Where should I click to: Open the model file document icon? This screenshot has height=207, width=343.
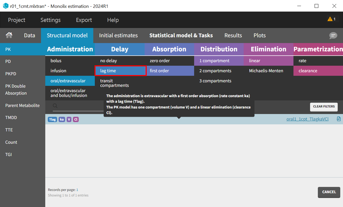click(x=339, y=119)
